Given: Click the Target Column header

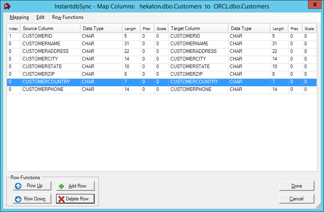Looking at the screenshot, I should click(198, 28).
